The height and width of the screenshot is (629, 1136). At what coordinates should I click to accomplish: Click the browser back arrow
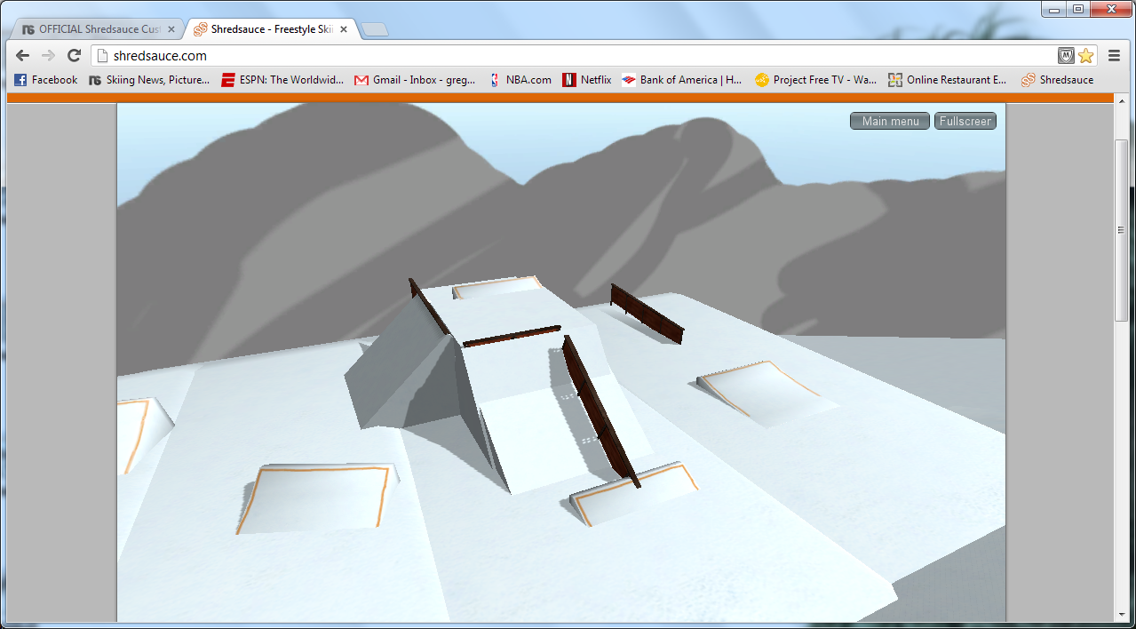[23, 55]
